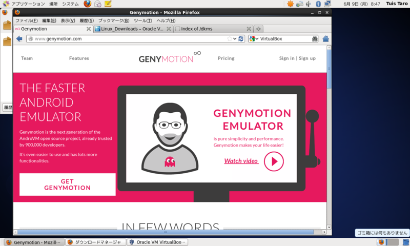Click the trash icon in bottom panel corner
410x246 pixels.
coord(406,242)
